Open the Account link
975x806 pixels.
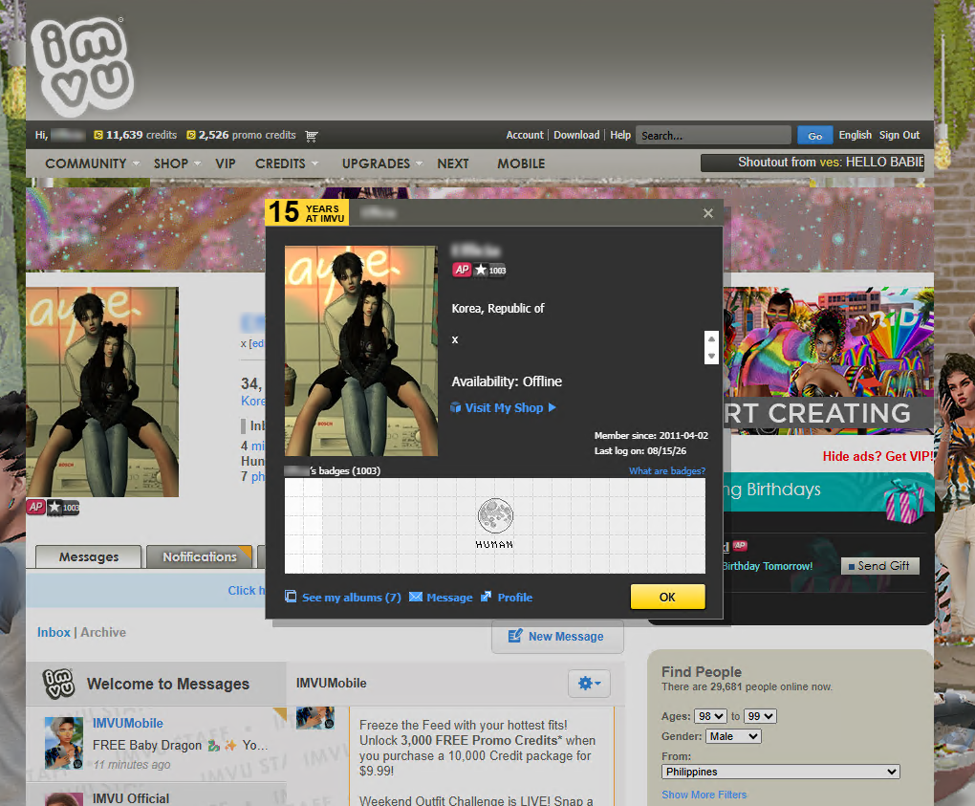click(x=524, y=135)
